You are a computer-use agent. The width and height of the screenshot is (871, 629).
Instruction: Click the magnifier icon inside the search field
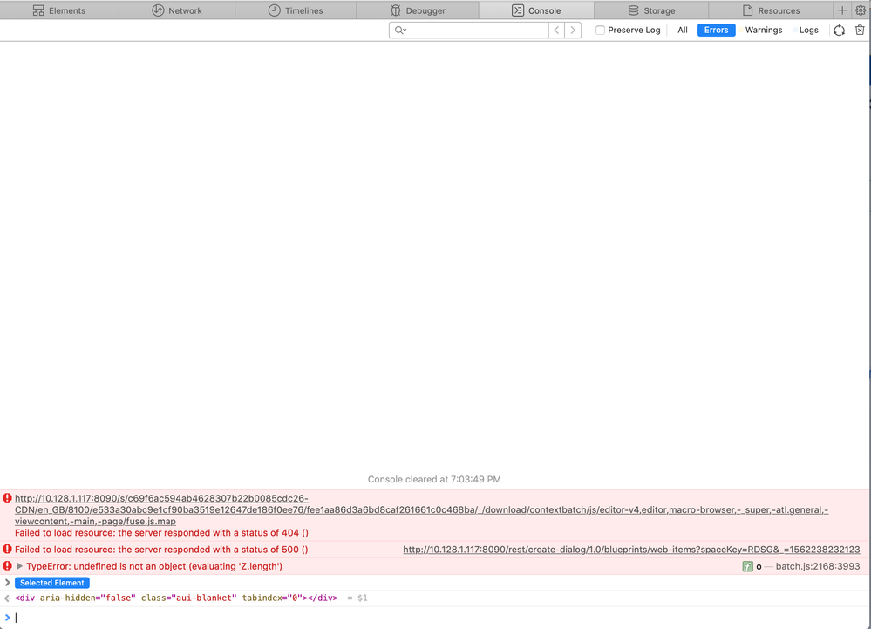[398, 30]
